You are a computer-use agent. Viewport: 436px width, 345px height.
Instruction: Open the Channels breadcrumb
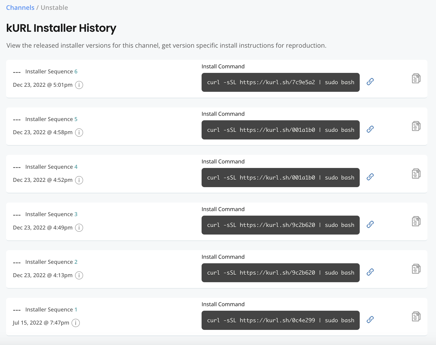(x=20, y=7)
